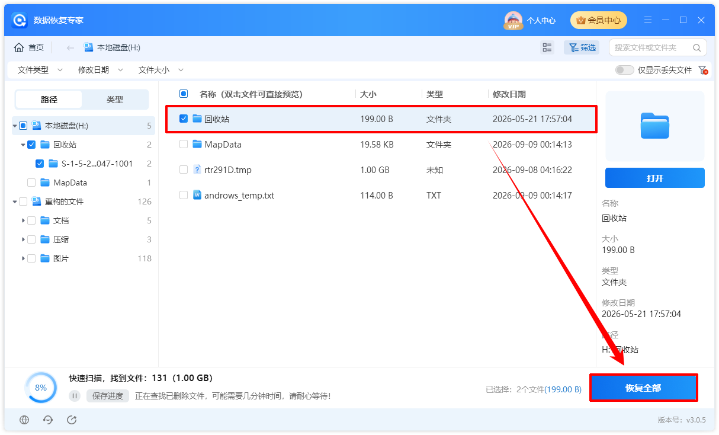
Task: Click the MapData folder icon in file list
Action: click(197, 145)
